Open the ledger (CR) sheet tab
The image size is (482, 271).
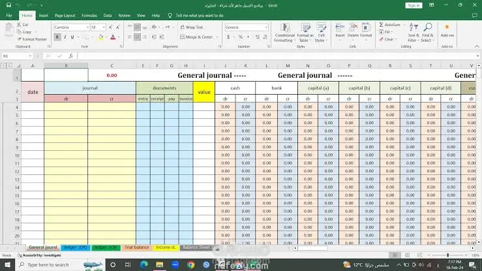coord(106,247)
